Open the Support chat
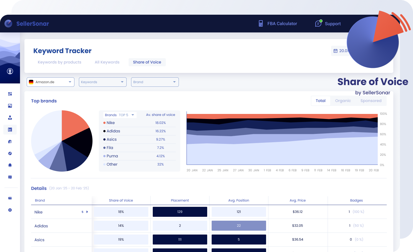Screen dimensions: 413x252 pos(328,24)
